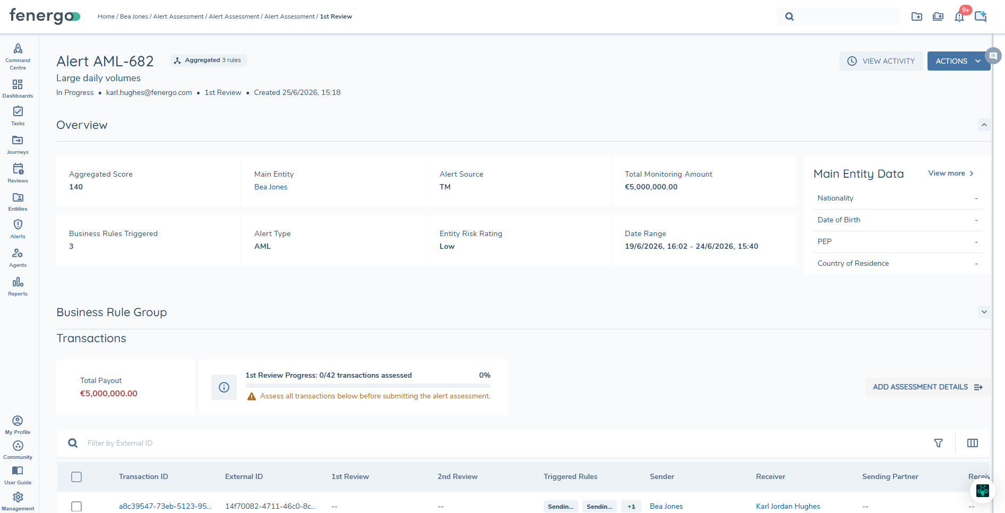Open the Community sidebar item
The image size is (1005, 513).
coord(18,450)
